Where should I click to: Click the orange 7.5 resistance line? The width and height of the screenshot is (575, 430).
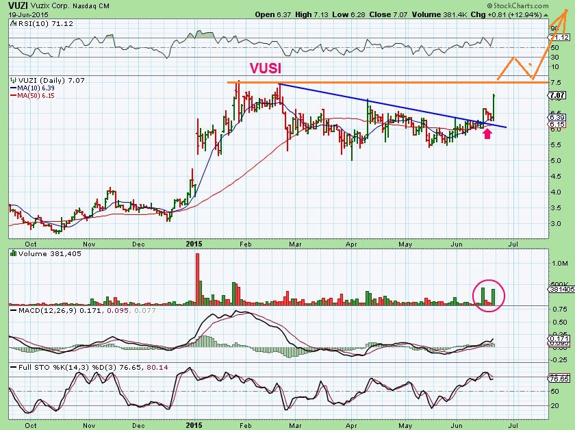point(388,83)
